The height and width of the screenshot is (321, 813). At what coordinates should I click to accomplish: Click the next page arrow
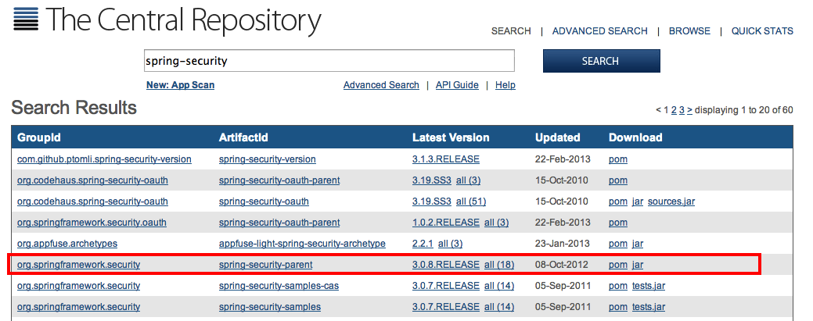tap(689, 110)
